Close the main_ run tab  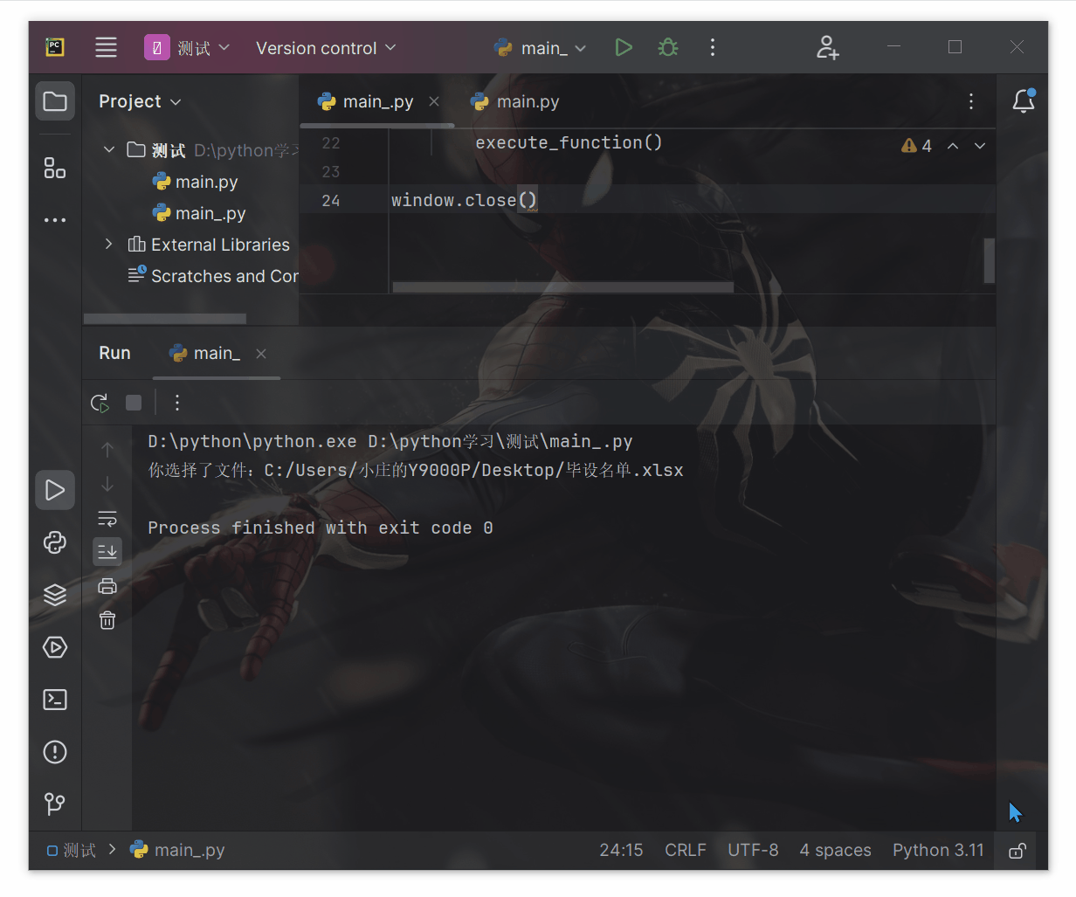[261, 354]
